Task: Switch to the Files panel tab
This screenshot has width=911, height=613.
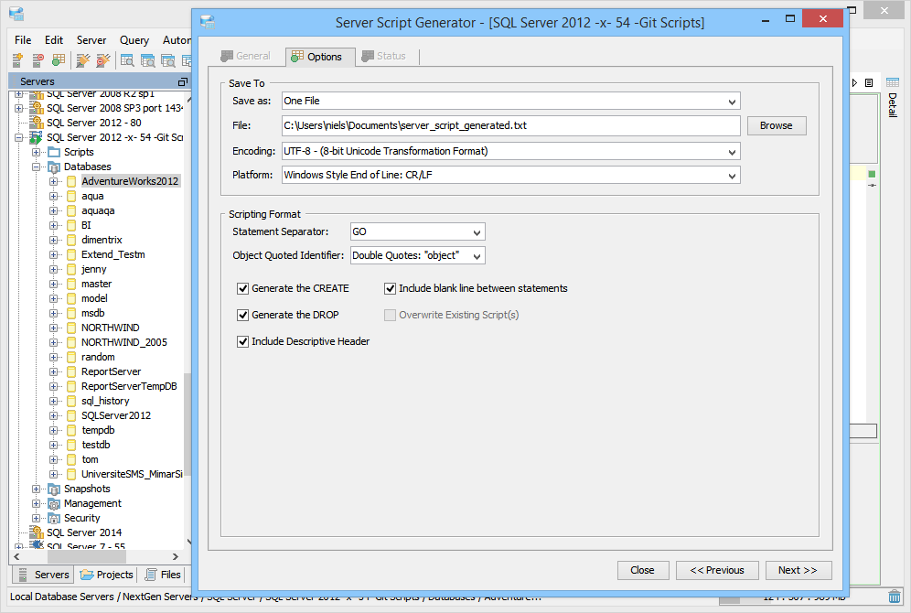Action: coord(163,575)
